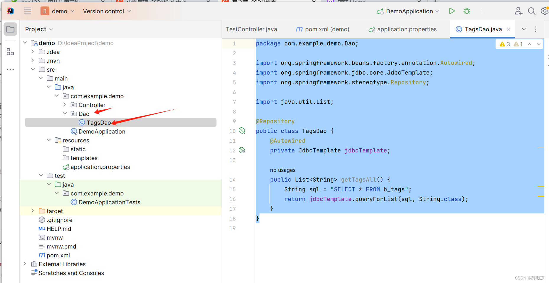Expand the target folder
This screenshot has width=549, height=283.
33,211
